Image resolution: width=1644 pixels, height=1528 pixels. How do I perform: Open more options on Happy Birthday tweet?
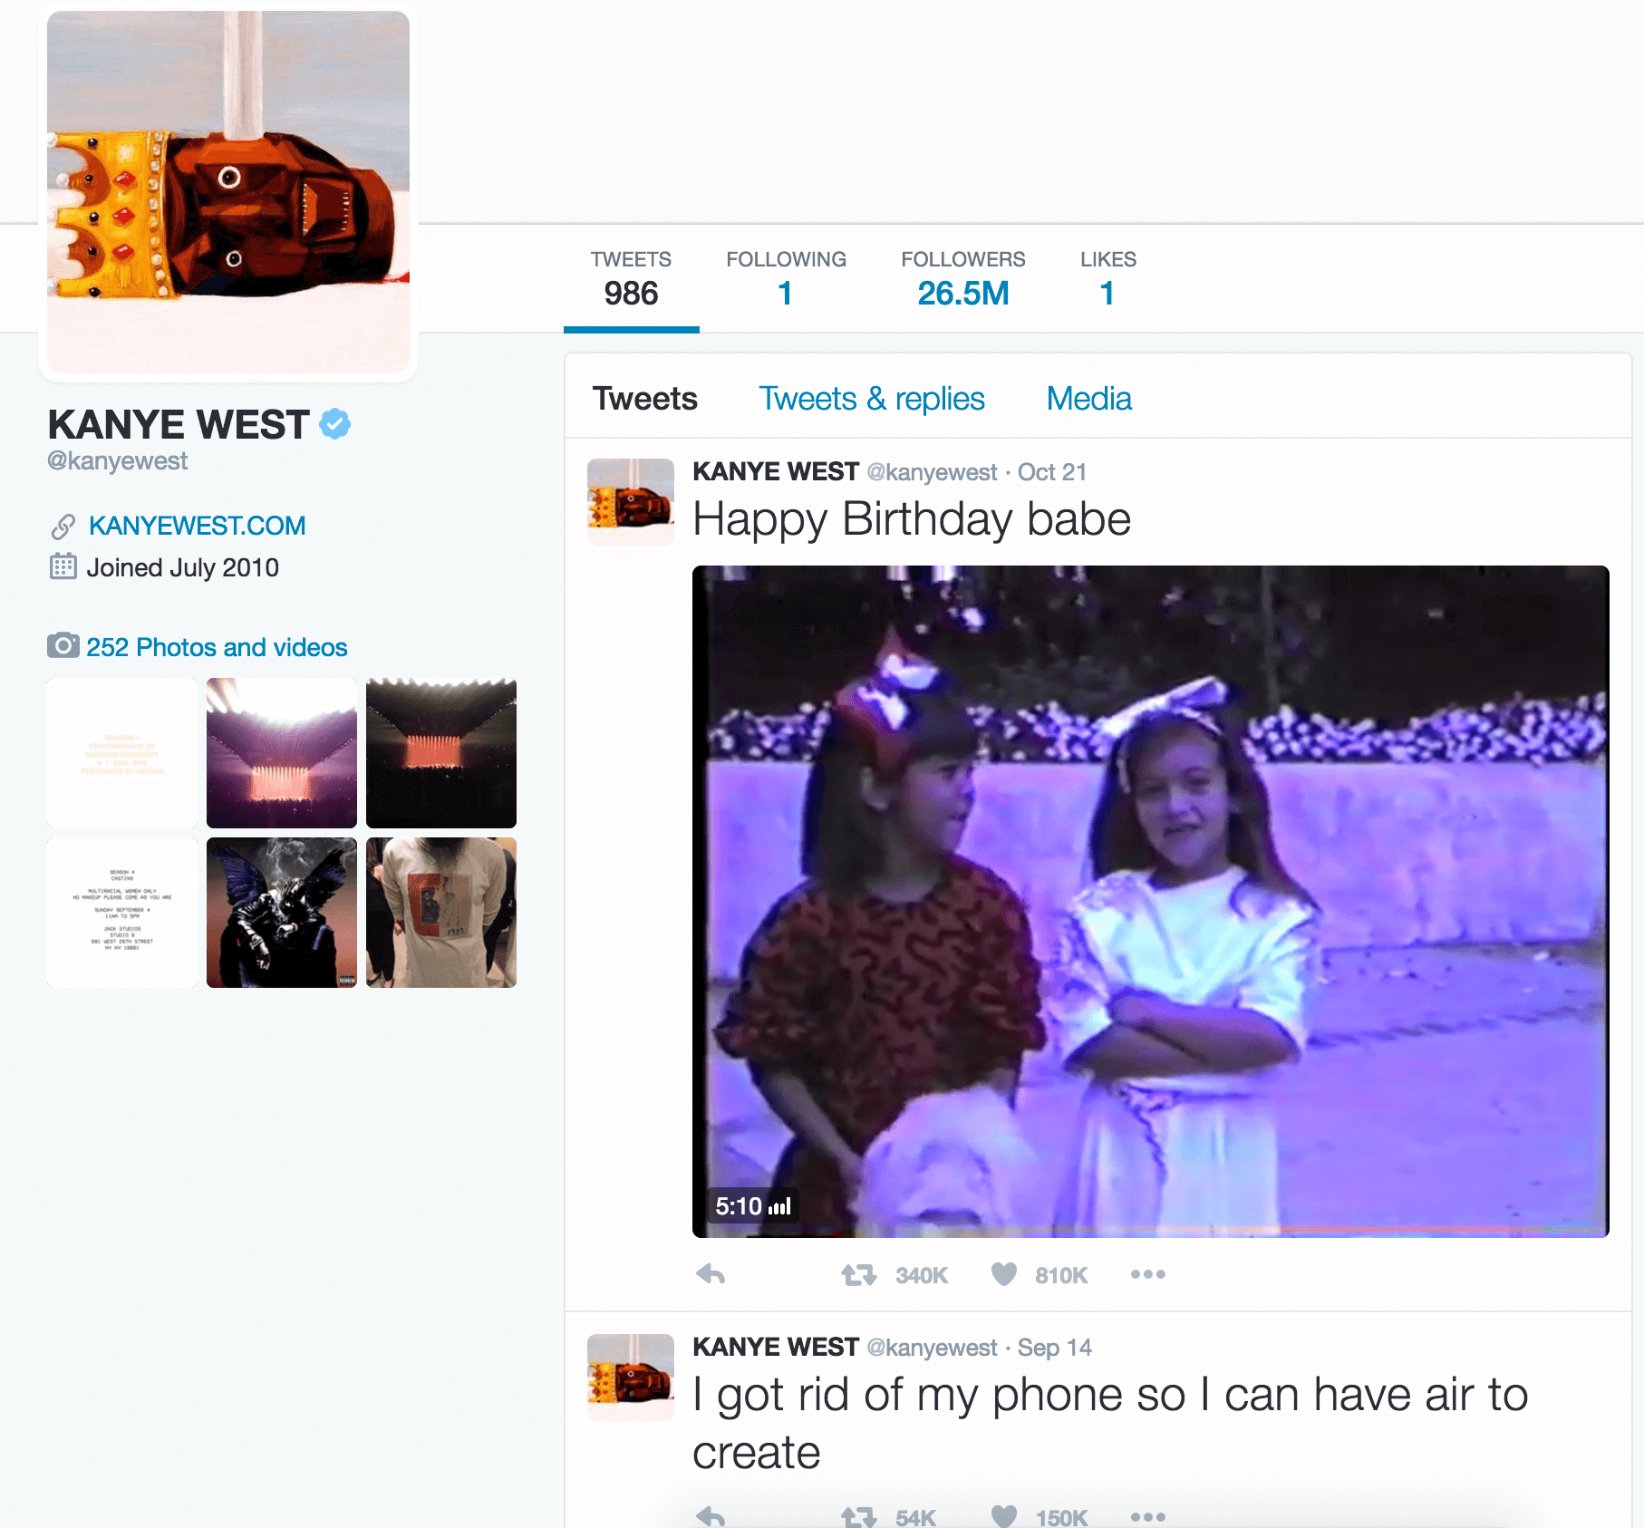1148,1274
